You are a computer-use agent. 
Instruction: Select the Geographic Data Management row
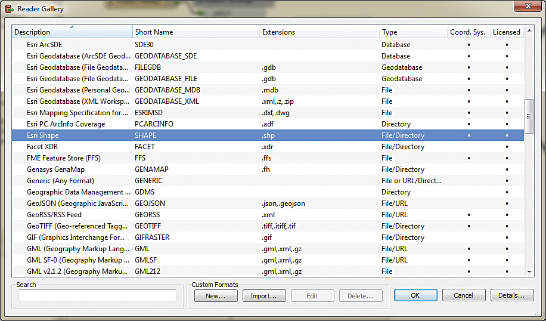[268, 192]
